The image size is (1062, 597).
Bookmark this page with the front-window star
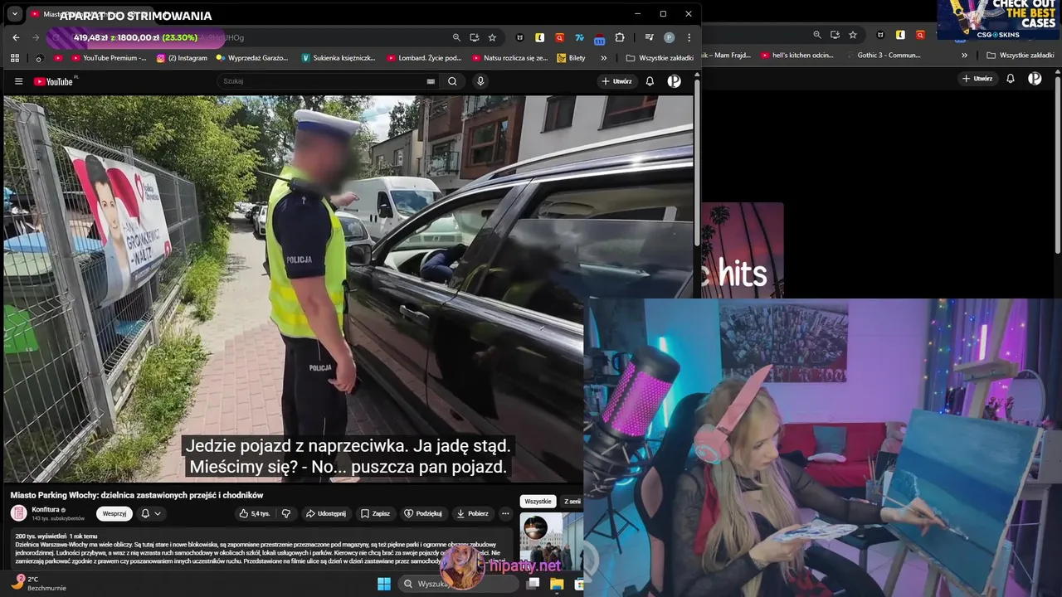[x=492, y=37]
